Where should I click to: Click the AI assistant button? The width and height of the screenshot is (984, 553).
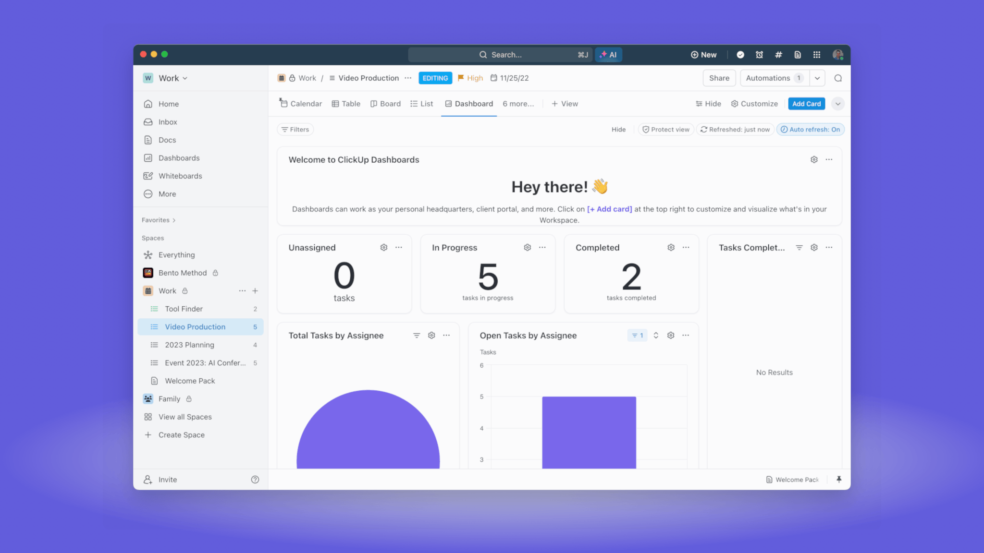(608, 55)
